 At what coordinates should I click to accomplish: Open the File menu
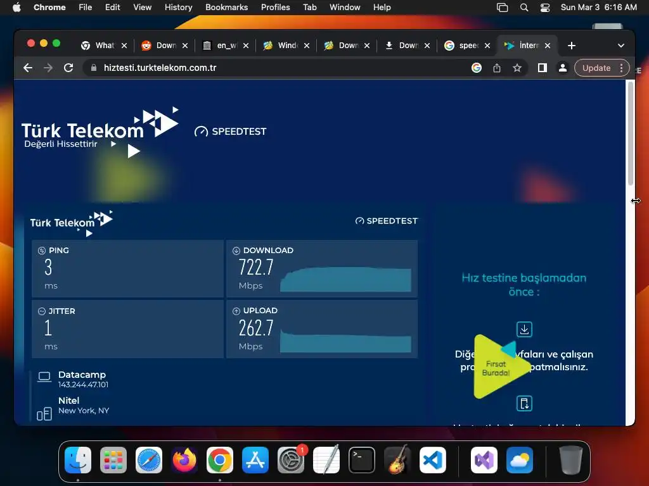(86, 7)
